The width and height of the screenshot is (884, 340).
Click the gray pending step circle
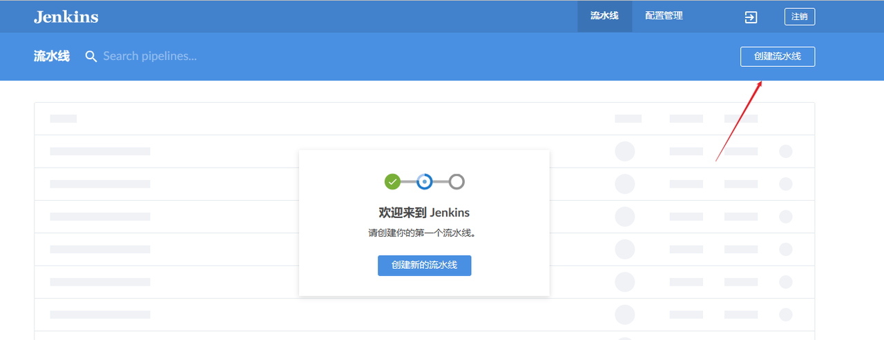pos(457,182)
